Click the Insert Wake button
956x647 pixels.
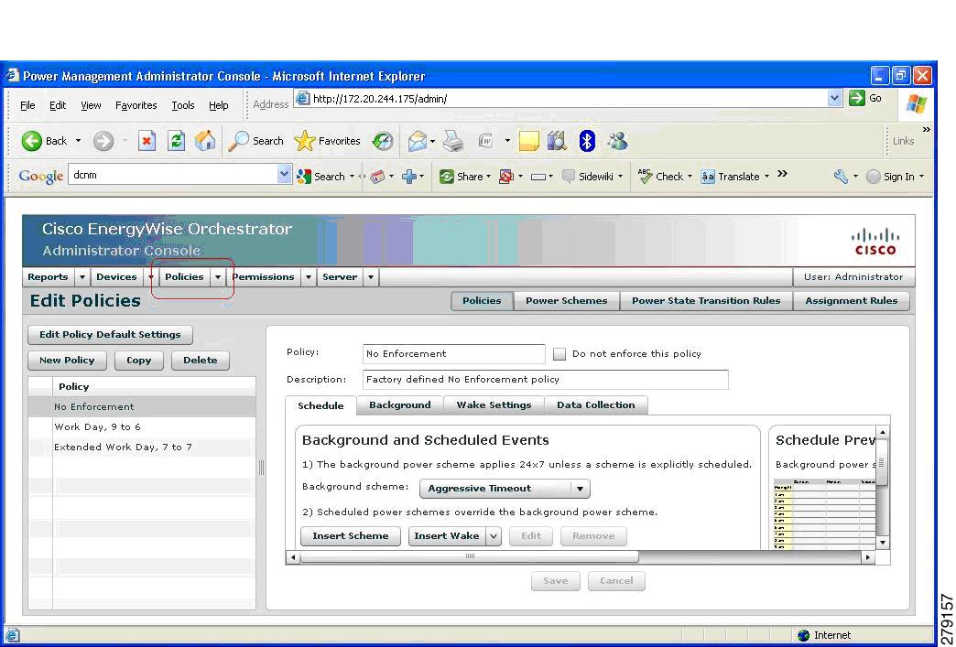coord(447,536)
